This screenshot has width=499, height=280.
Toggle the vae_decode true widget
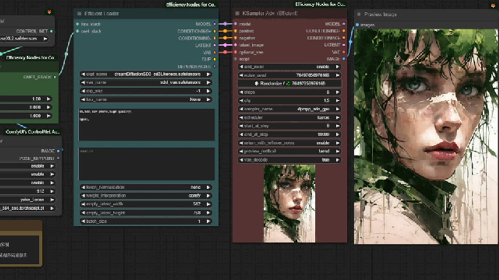(289, 160)
